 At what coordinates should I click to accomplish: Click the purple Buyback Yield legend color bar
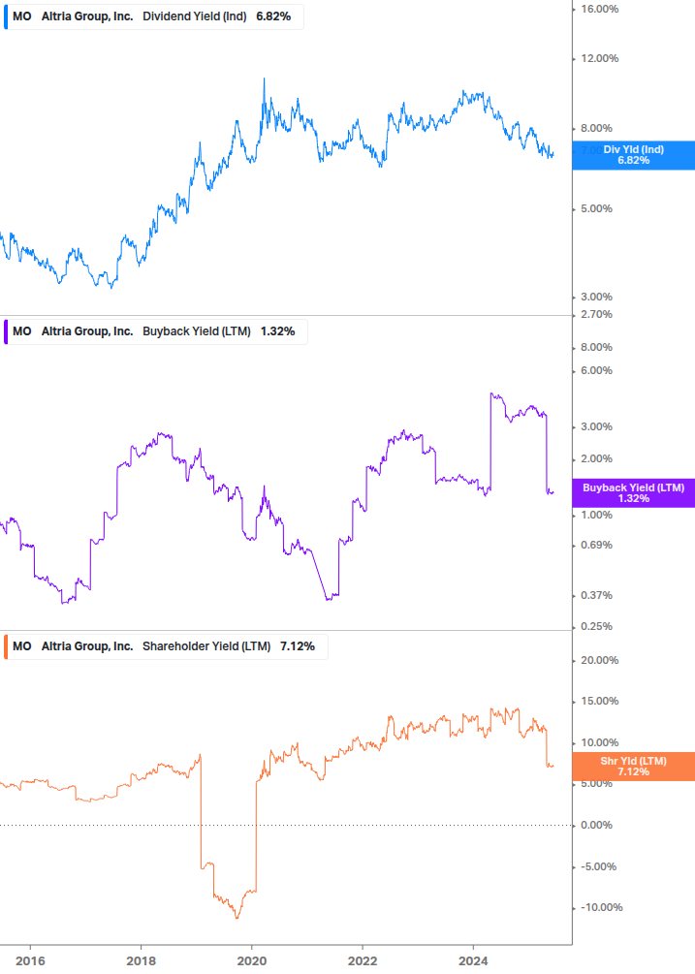point(6,331)
